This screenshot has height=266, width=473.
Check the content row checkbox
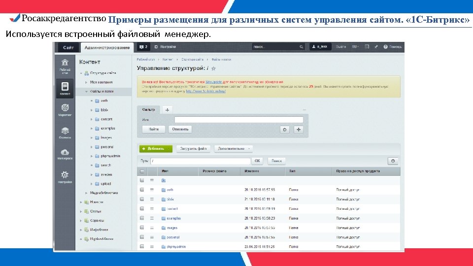pos(142,209)
